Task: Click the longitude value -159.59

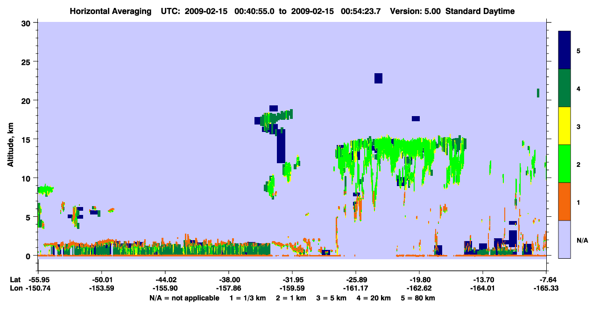Action: point(292,288)
